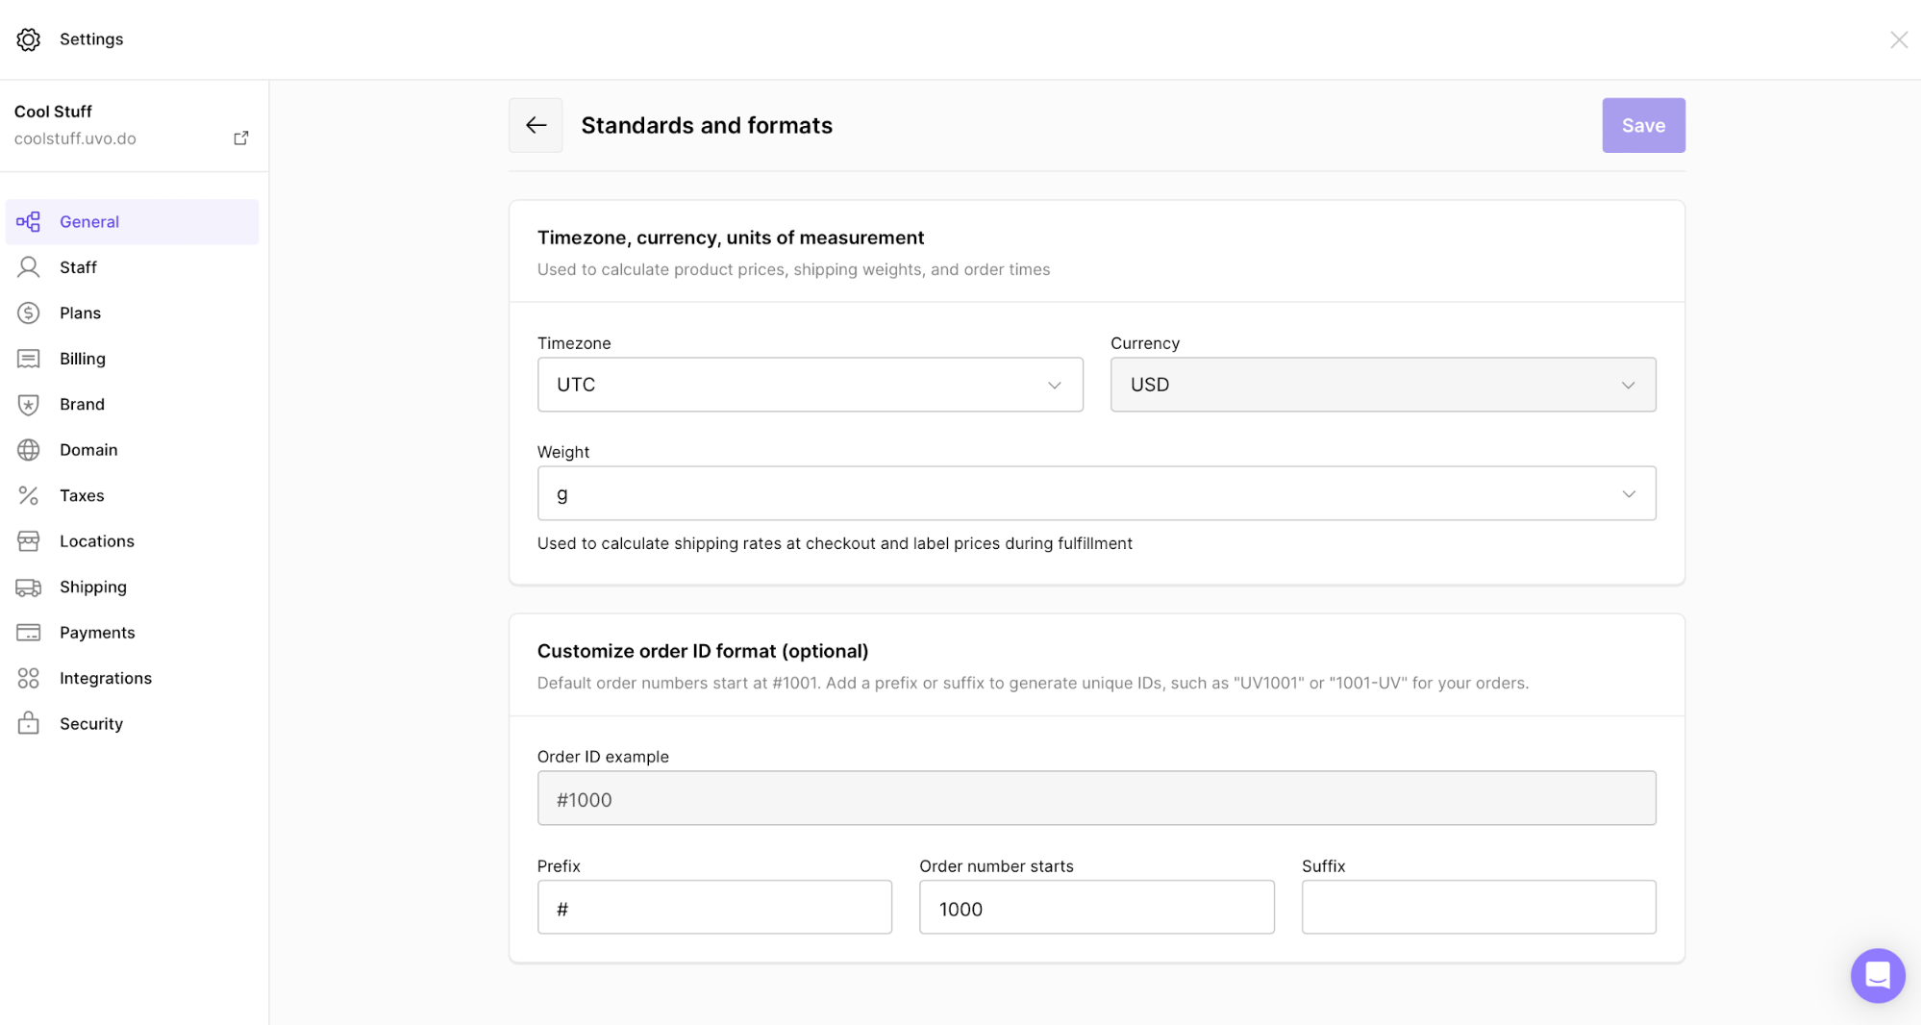
Task: Open the Payments settings section
Action: pyautogui.click(x=97, y=633)
